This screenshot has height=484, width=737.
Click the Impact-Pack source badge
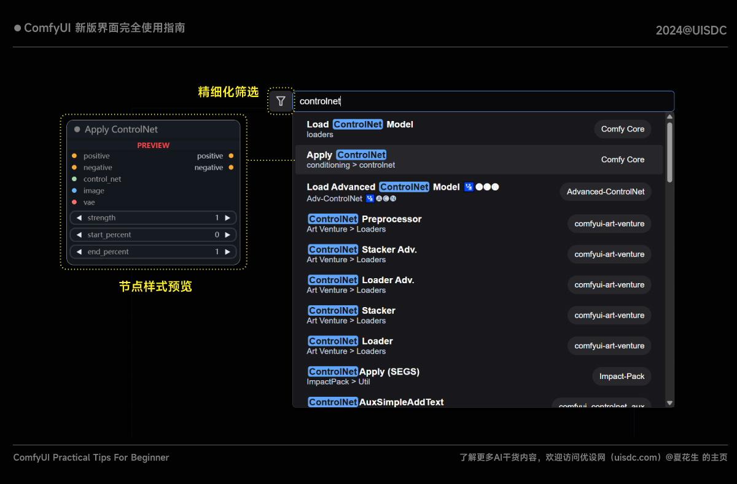(622, 376)
